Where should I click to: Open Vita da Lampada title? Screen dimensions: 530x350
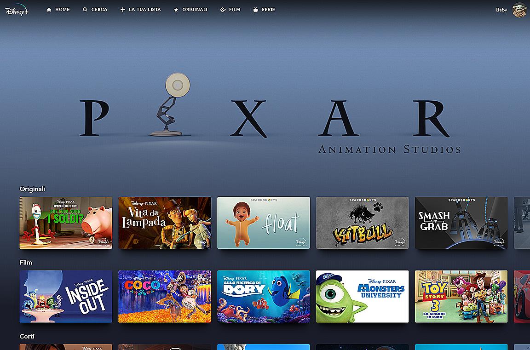click(x=165, y=223)
